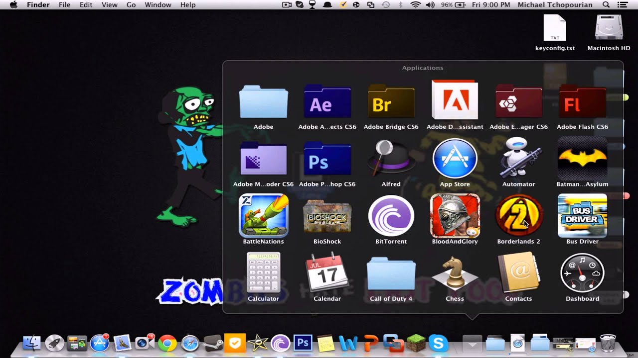Open Notification Center list icon
Screen dimensions: 638x358
point(622,5)
